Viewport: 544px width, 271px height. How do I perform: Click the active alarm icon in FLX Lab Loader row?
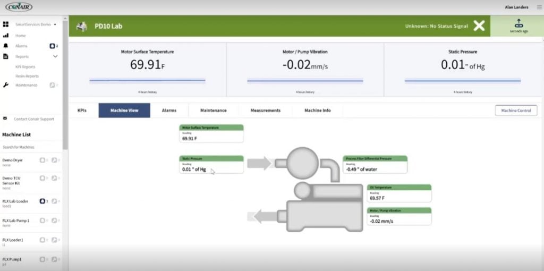pyautogui.click(x=42, y=201)
